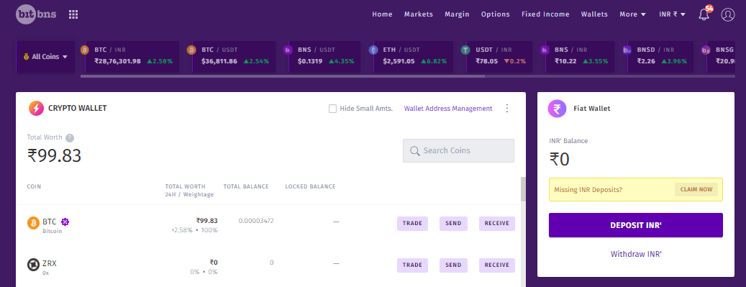Viewport: 746px width, 287px height.
Task: Click the verified badge next to BTC
Action: [65, 222]
